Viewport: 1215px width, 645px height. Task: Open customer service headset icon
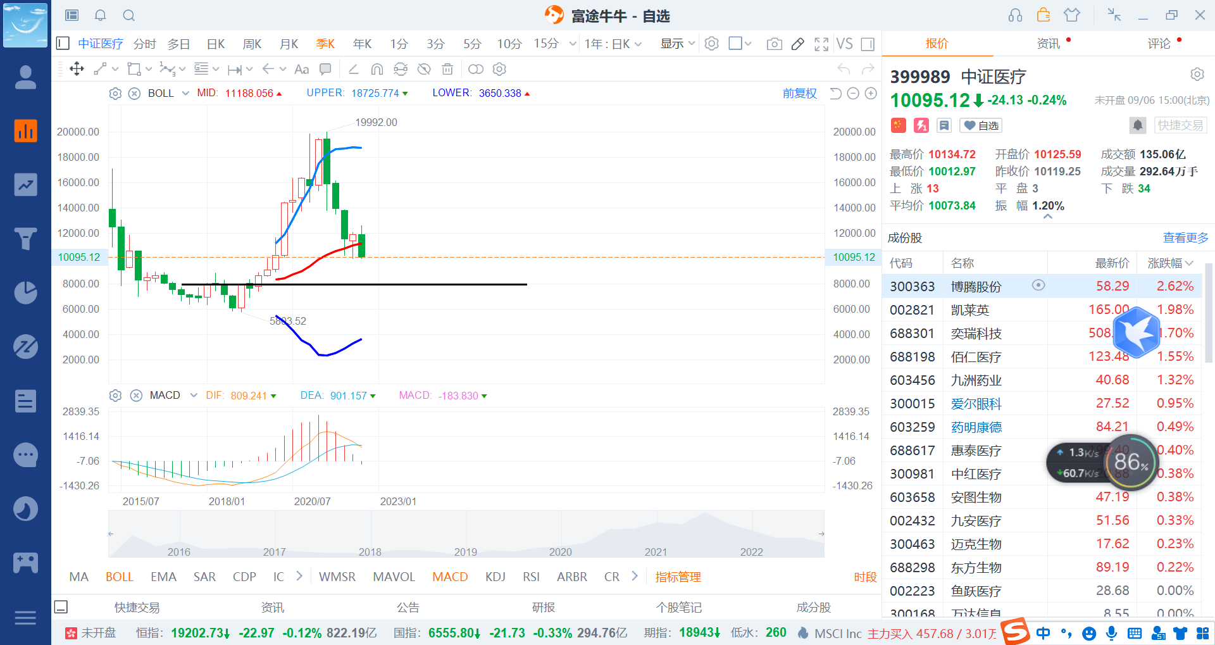1016,15
